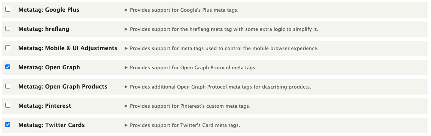Check the Metatag: hreflang module box
The width and height of the screenshot is (431, 136).
pos(8,29)
